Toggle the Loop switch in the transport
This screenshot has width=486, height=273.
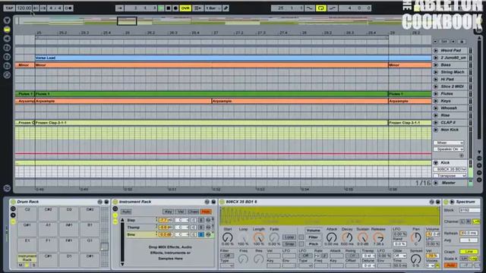click(x=321, y=8)
